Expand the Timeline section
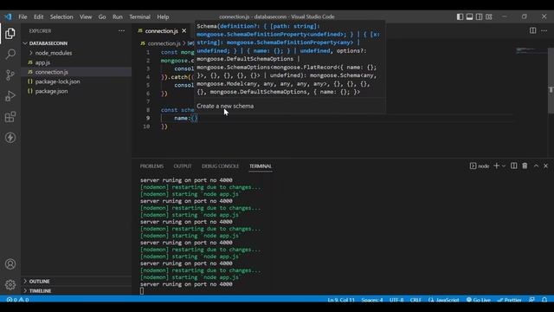The image size is (554, 312). tap(40, 291)
